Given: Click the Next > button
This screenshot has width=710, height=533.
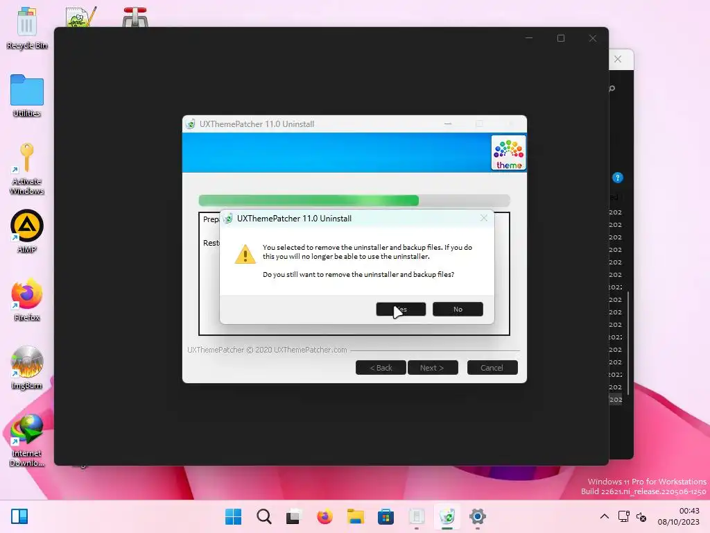Looking at the screenshot, I should (433, 368).
